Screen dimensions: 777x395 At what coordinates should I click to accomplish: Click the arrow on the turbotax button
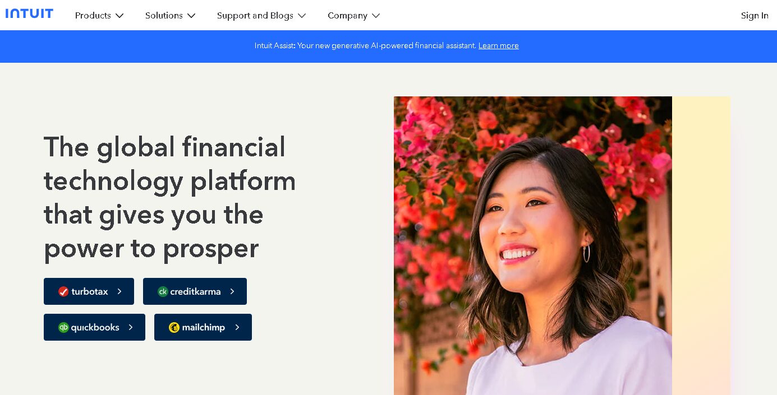point(119,291)
